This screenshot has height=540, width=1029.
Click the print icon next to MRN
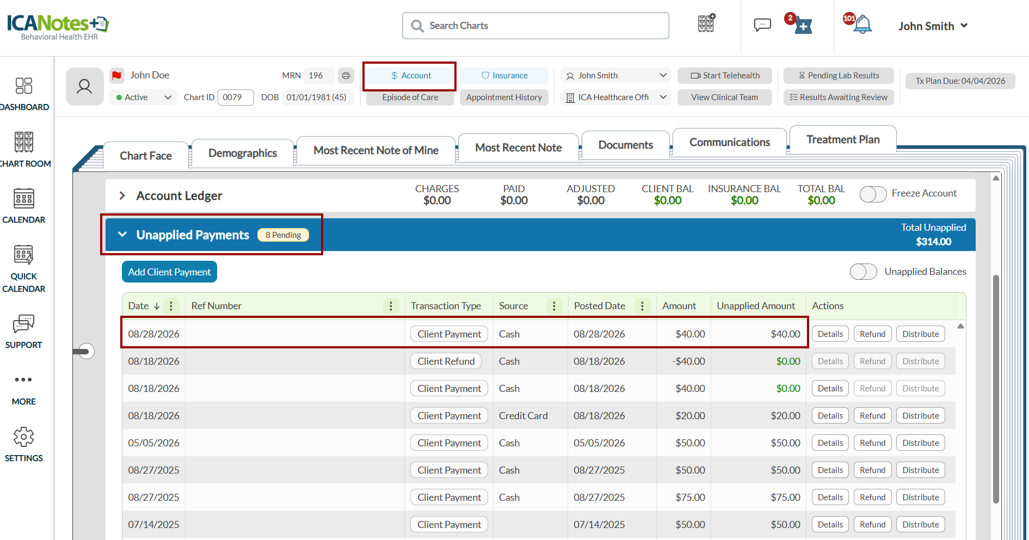(x=346, y=76)
